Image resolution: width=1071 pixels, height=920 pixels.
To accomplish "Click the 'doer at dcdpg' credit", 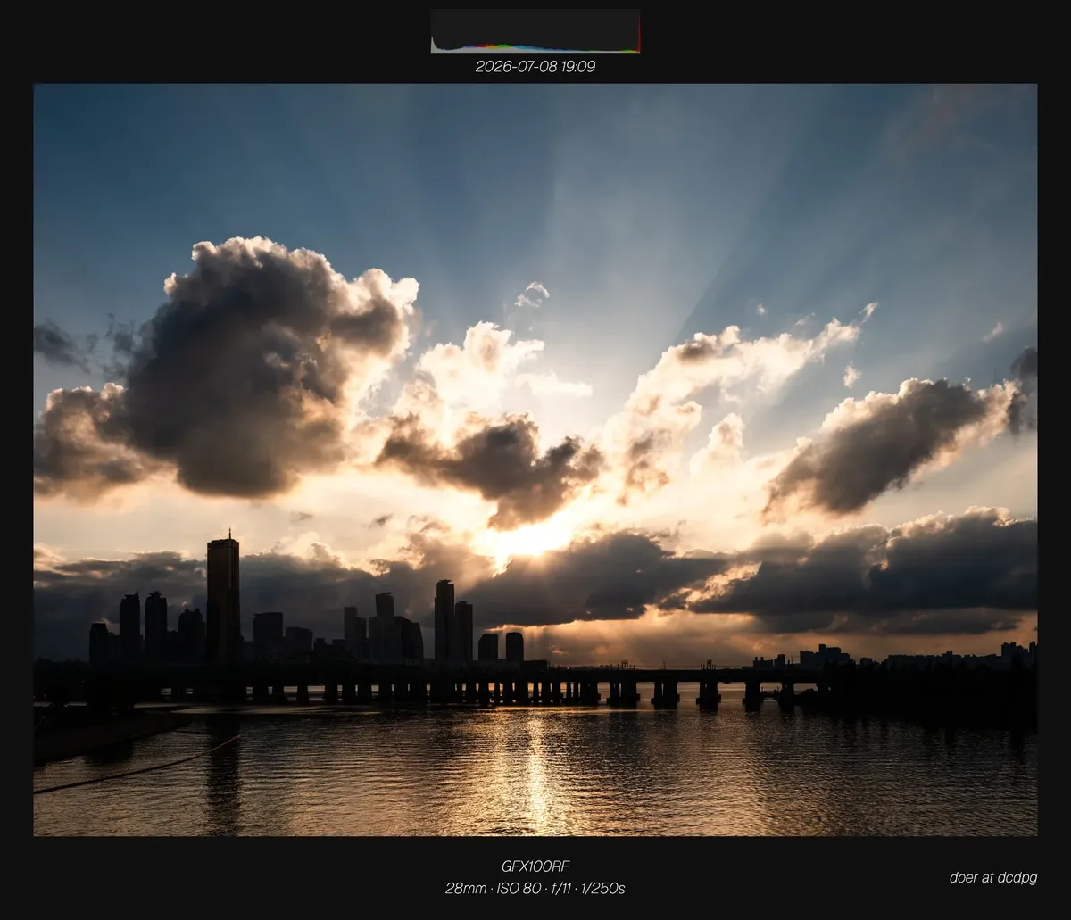I will [993, 877].
